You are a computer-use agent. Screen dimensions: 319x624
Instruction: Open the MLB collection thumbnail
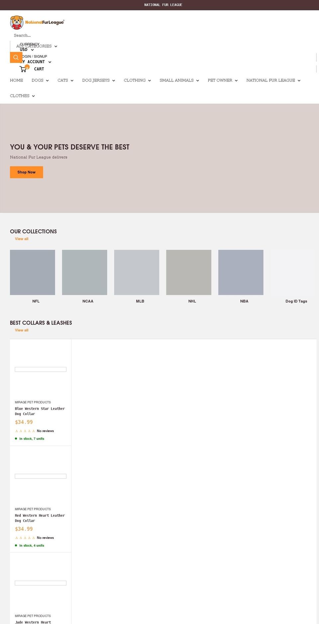click(x=137, y=272)
